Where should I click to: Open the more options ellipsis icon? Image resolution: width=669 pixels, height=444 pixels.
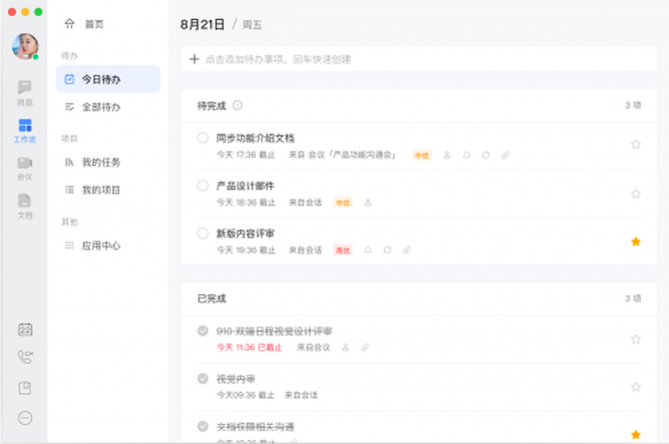point(25,418)
